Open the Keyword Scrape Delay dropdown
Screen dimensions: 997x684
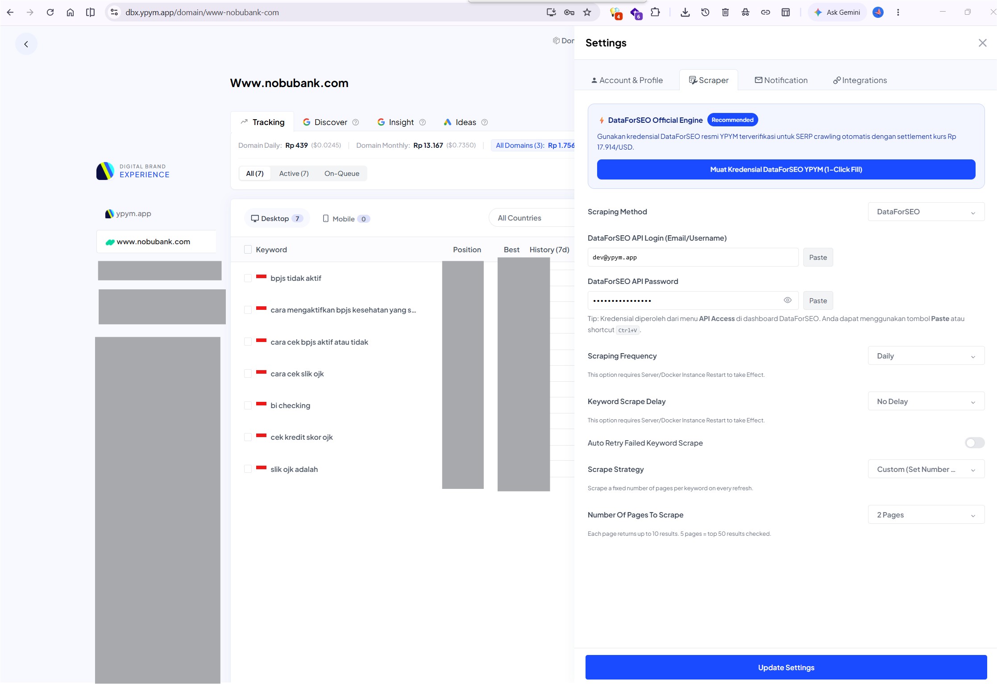tap(926, 401)
